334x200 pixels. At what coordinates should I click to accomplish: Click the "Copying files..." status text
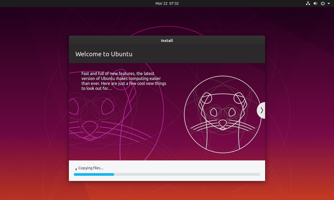coord(91,168)
